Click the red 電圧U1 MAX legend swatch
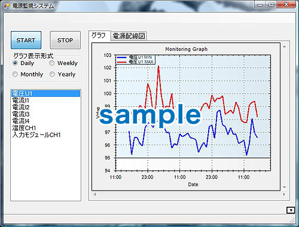This screenshot has height=227, width=299. pos(121,62)
